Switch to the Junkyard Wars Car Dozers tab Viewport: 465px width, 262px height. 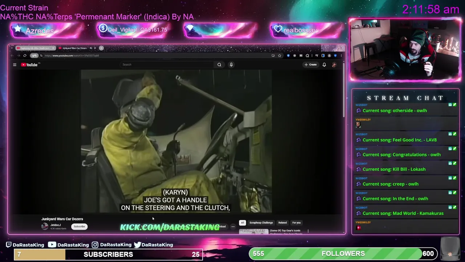tap(74, 48)
